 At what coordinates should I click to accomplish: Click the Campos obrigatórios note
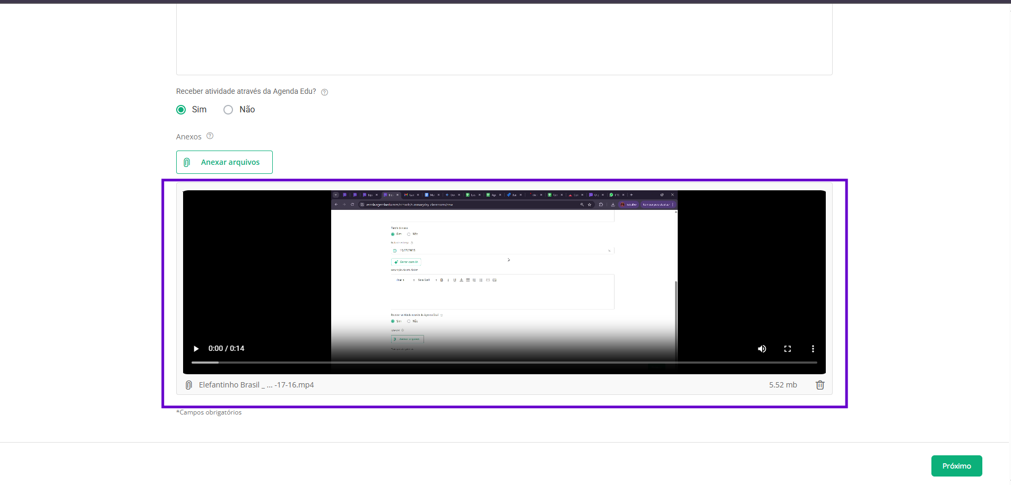pos(209,412)
